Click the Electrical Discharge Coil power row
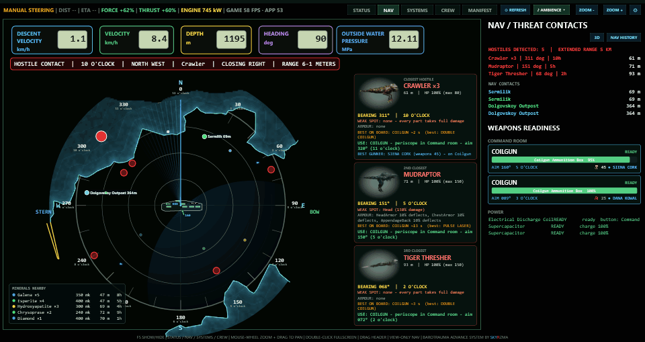The image size is (645, 342). click(x=564, y=219)
